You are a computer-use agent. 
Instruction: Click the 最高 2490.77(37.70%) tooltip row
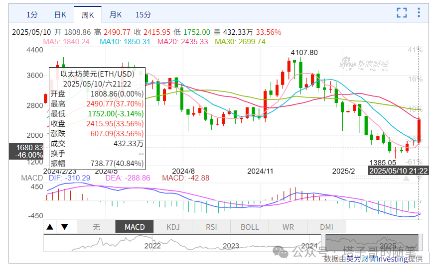tap(97, 104)
